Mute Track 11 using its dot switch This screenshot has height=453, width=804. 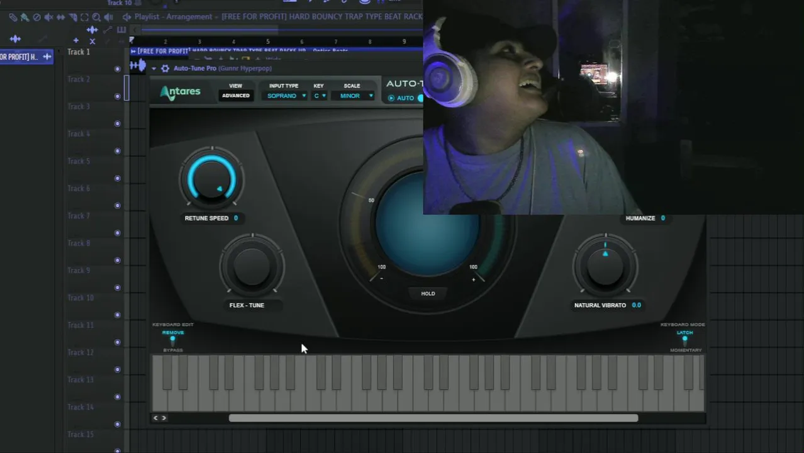pyautogui.click(x=118, y=342)
